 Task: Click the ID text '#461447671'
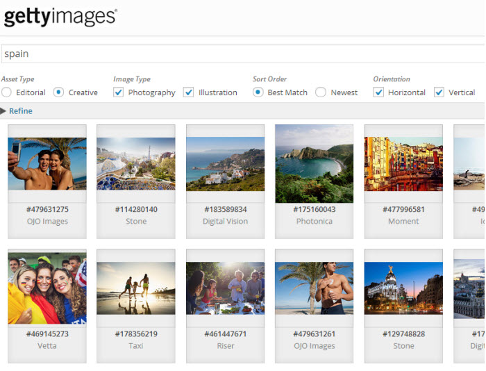click(226, 334)
